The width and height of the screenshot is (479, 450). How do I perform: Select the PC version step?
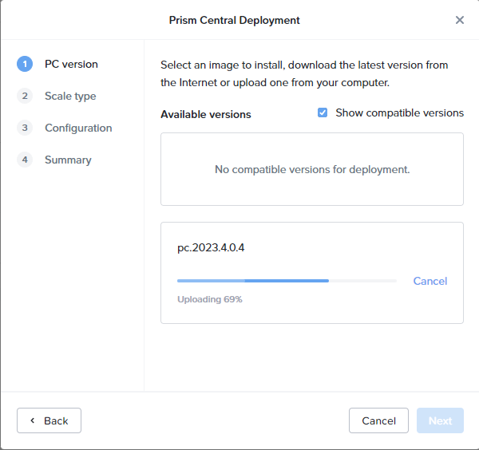[x=71, y=64]
